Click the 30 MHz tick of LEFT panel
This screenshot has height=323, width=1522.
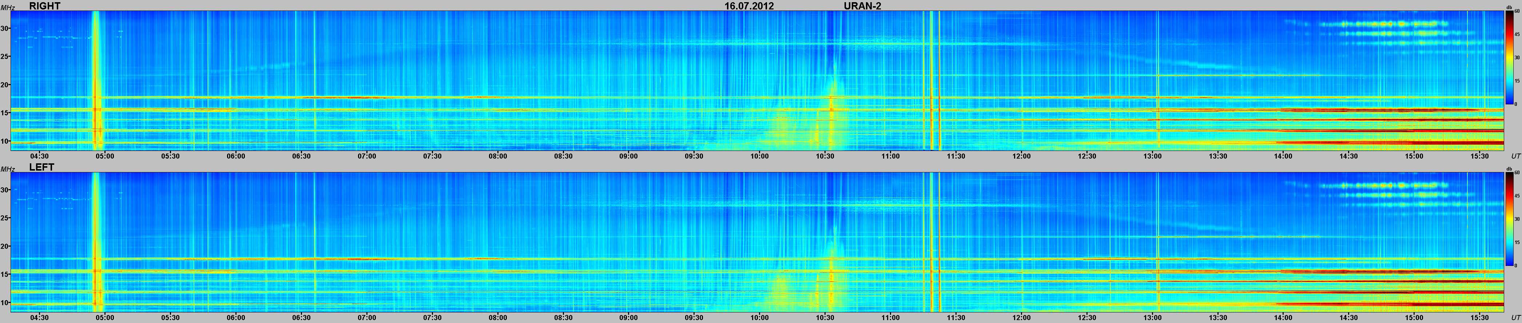tap(5, 190)
